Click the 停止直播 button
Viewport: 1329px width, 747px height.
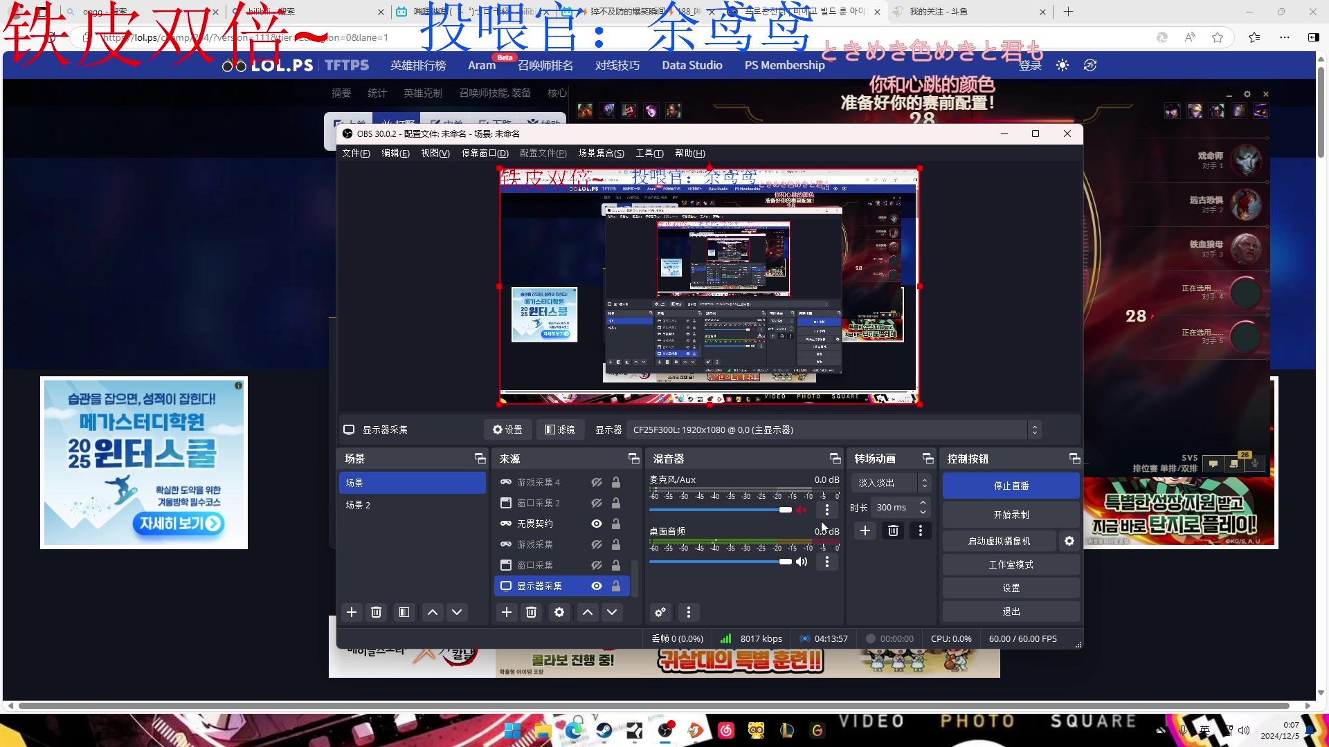tap(1011, 486)
